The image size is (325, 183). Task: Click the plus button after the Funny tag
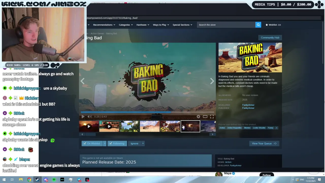point(277,128)
